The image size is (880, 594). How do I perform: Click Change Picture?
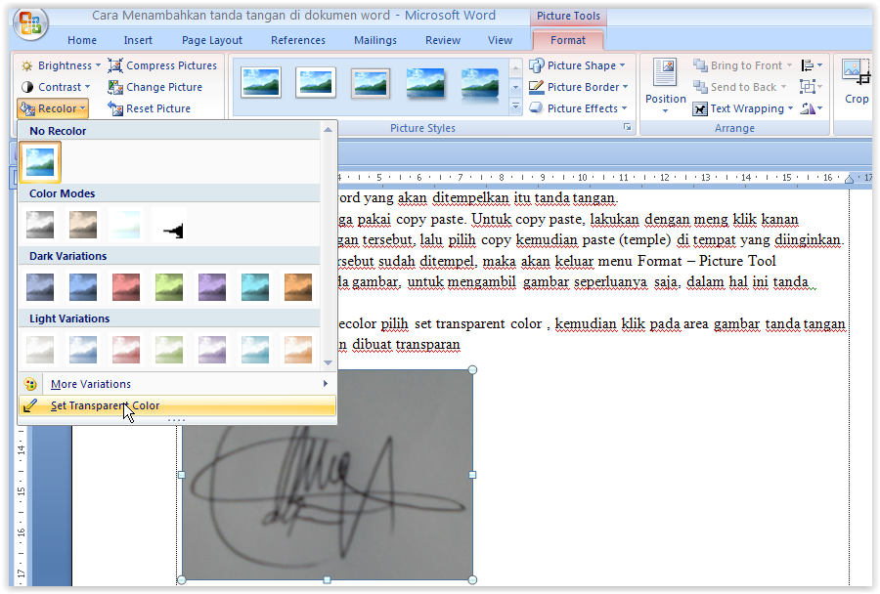[x=154, y=87]
